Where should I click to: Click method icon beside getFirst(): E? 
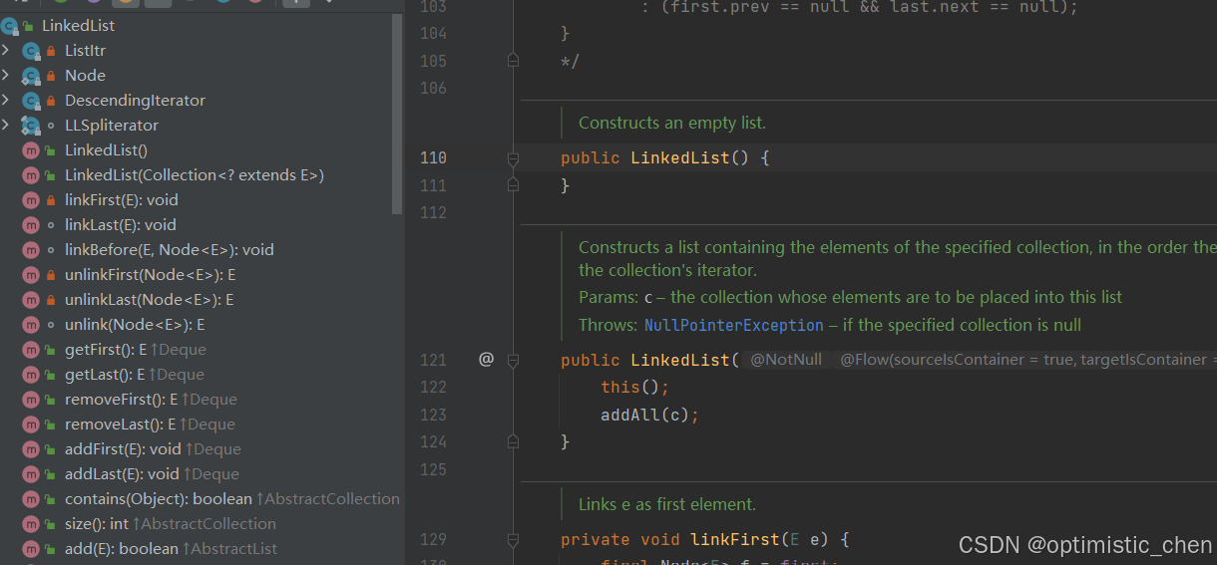(x=31, y=350)
